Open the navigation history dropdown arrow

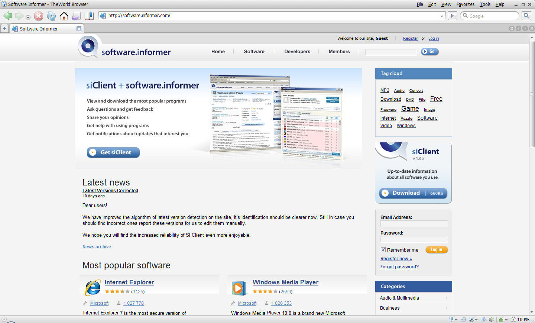coord(28,17)
